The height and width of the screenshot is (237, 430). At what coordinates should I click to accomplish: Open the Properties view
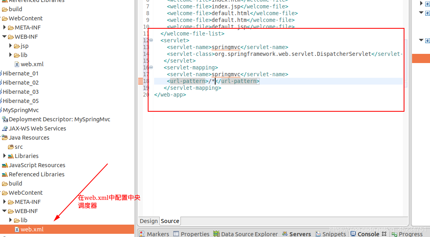point(191,234)
